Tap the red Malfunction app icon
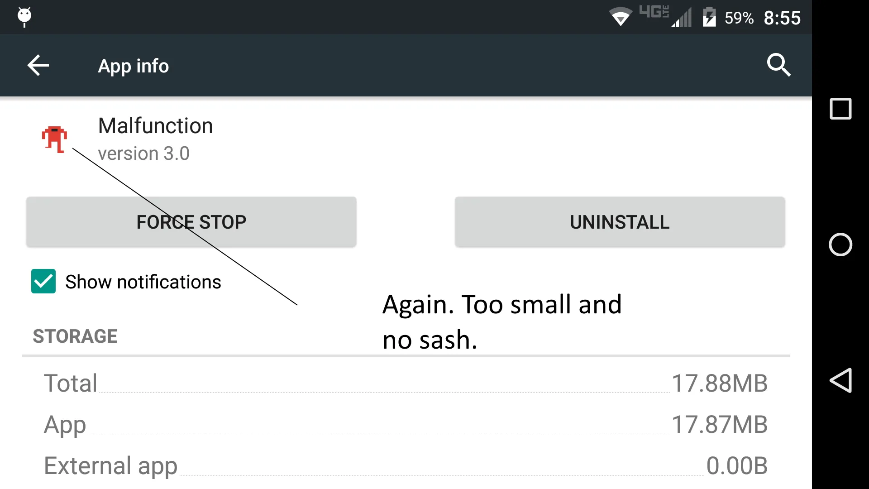The width and height of the screenshot is (869, 489). (x=54, y=139)
